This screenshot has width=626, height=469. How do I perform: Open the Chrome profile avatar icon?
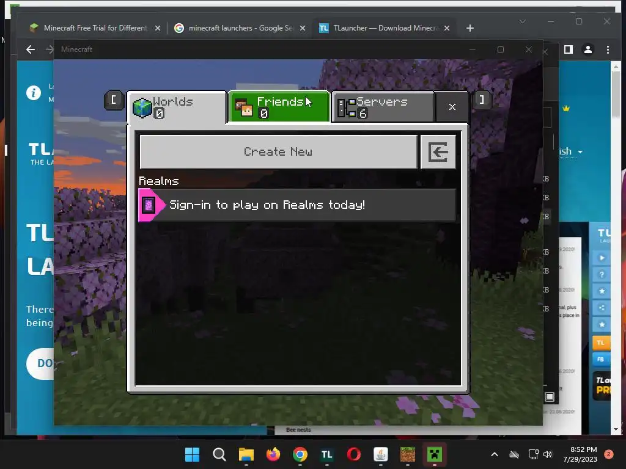(588, 49)
